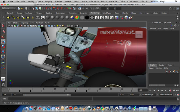
Task: Click the range slider bar ending at 24
Action: pyautogui.click(x=47, y=95)
